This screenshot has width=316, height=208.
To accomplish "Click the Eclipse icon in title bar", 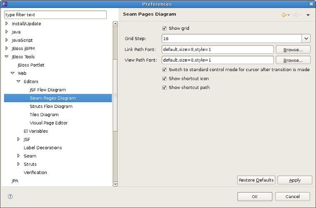I will (5, 4).
